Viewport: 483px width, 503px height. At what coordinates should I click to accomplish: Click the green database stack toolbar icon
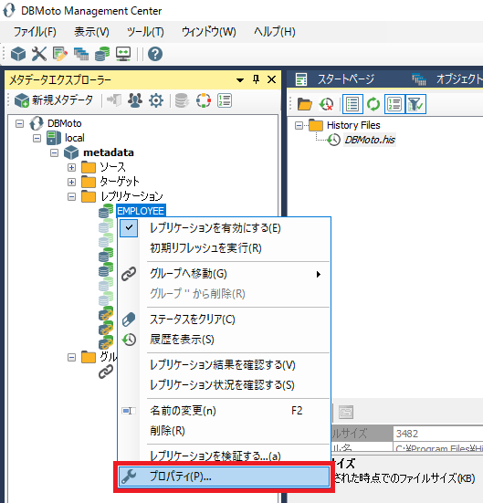102,54
